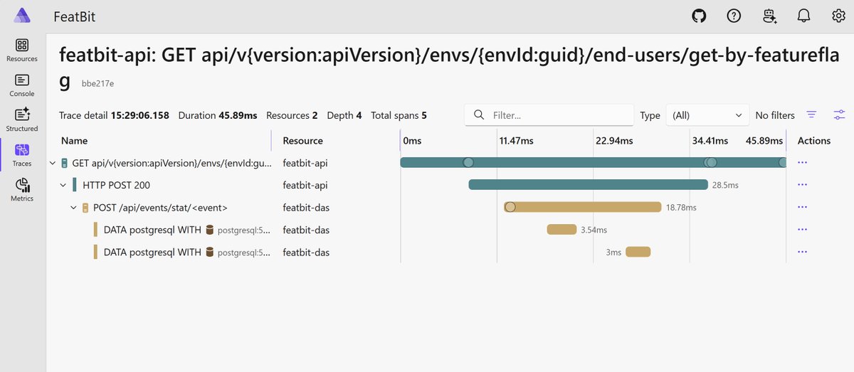The width and height of the screenshot is (854, 372).
Task: Go to Metrics in the sidebar
Action: [x=22, y=190]
